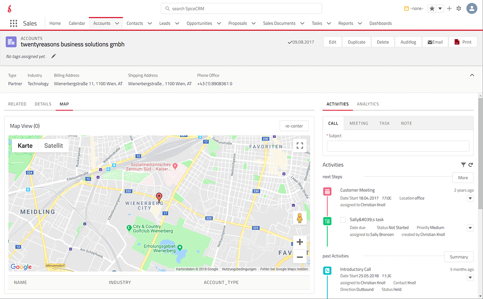Screen dimensions: 483x299
Task: Switch to the Analytics tab
Action: pyautogui.click(x=368, y=104)
